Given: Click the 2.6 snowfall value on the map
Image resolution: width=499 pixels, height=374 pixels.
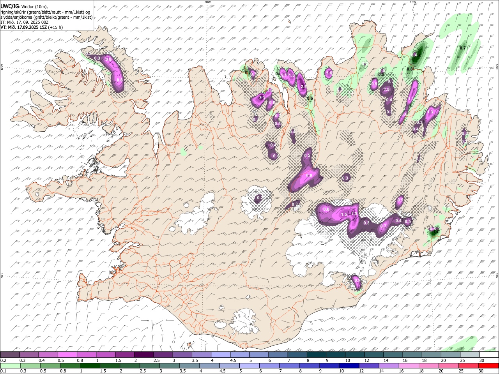Looking at the screenshot, I should coord(303,86).
